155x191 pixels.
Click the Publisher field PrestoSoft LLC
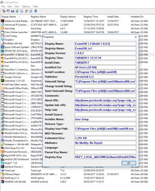click(x=105, y=77)
